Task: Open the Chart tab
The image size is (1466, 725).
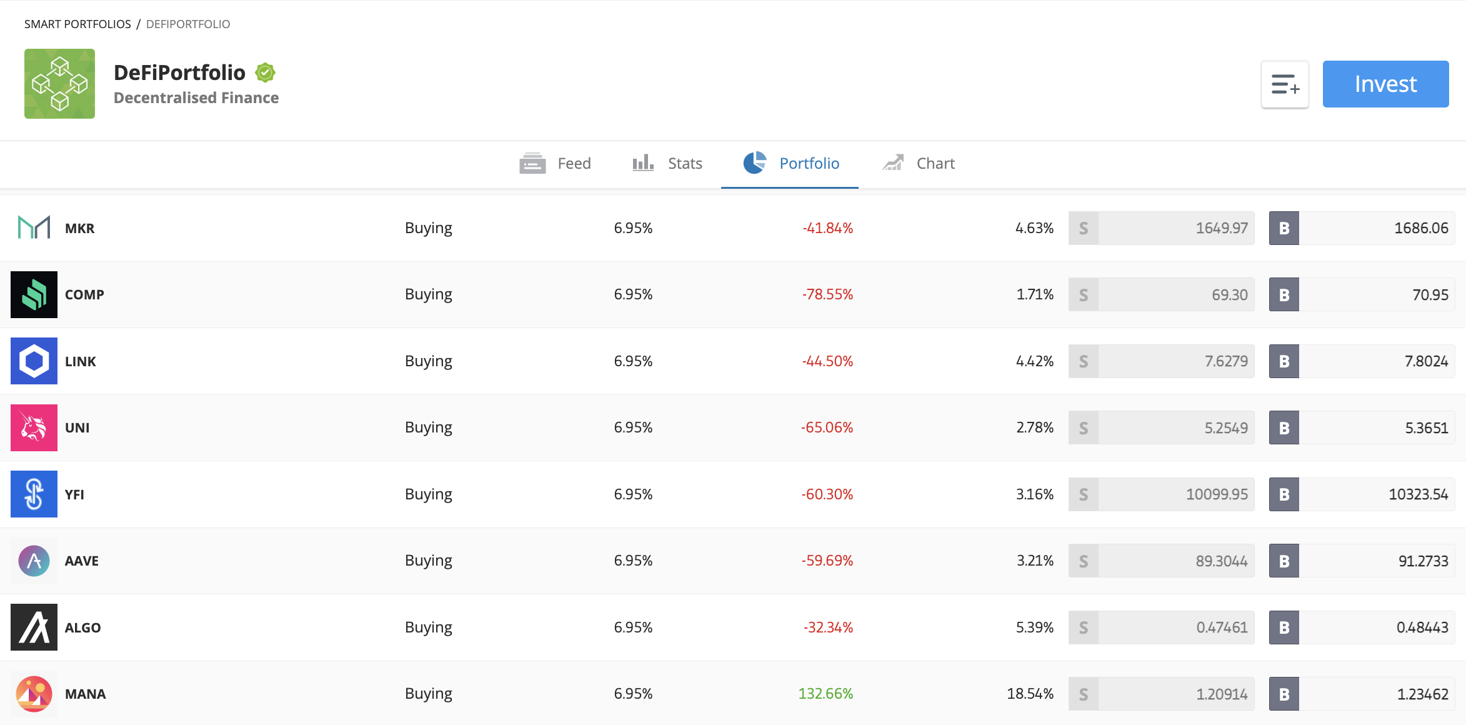Action: pyautogui.click(x=918, y=164)
